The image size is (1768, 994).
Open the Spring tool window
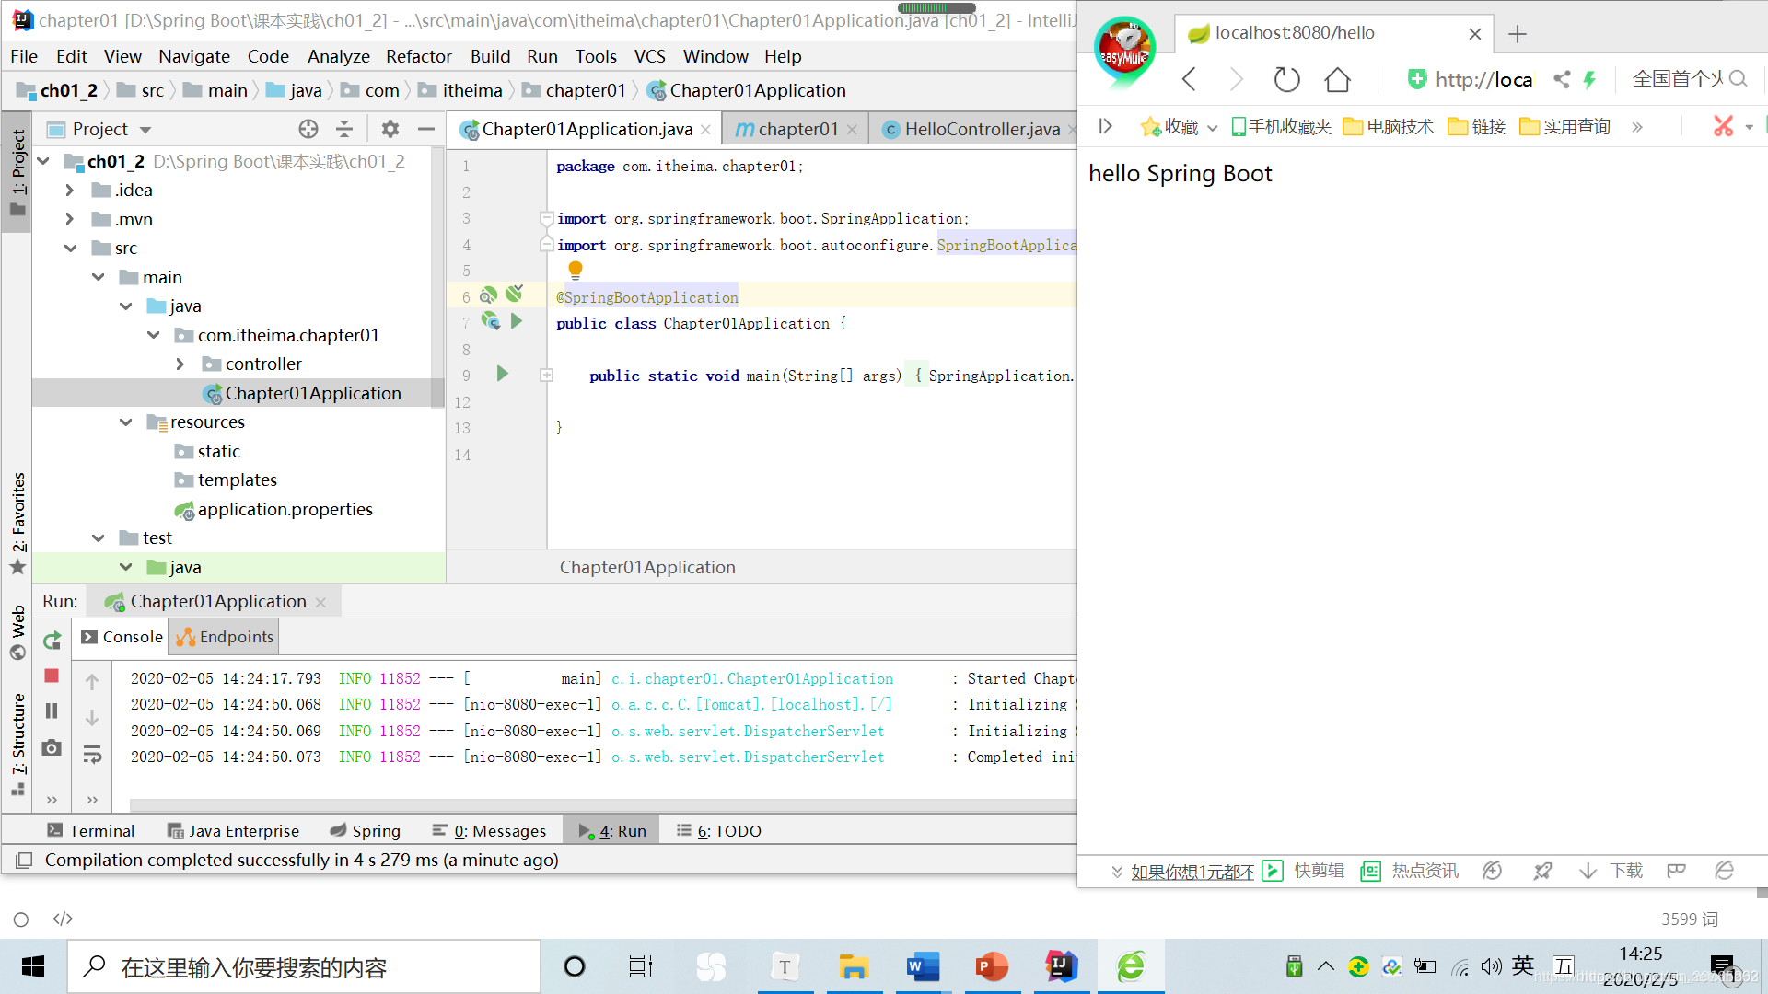(365, 830)
